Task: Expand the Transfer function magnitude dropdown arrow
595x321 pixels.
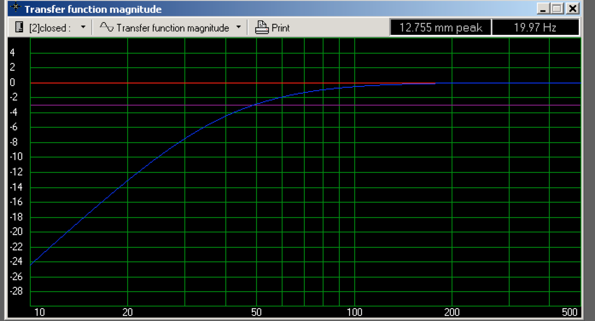Action: [239, 28]
